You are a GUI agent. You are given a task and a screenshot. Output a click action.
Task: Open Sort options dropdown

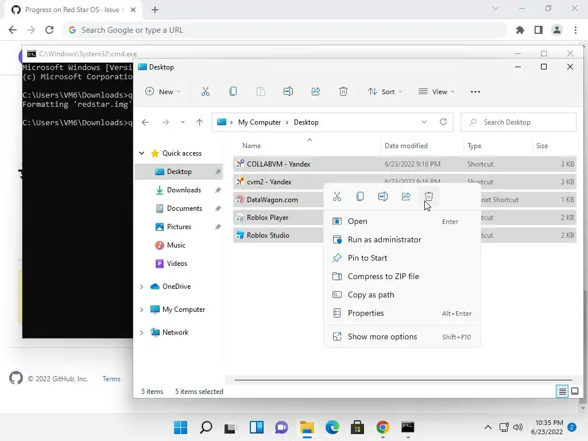(385, 91)
